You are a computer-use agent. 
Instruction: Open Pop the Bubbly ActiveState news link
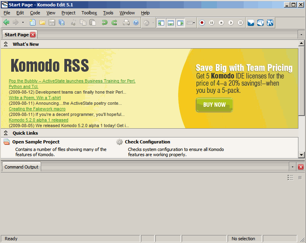click(x=72, y=84)
